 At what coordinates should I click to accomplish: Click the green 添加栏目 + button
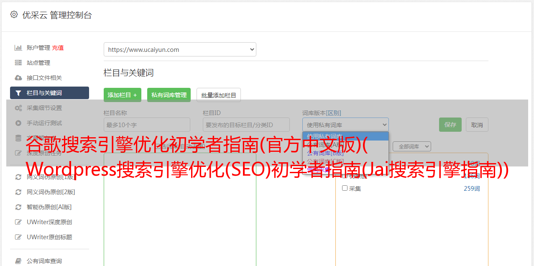(123, 95)
